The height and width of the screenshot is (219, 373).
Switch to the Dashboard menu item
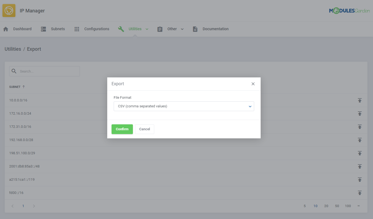22,29
